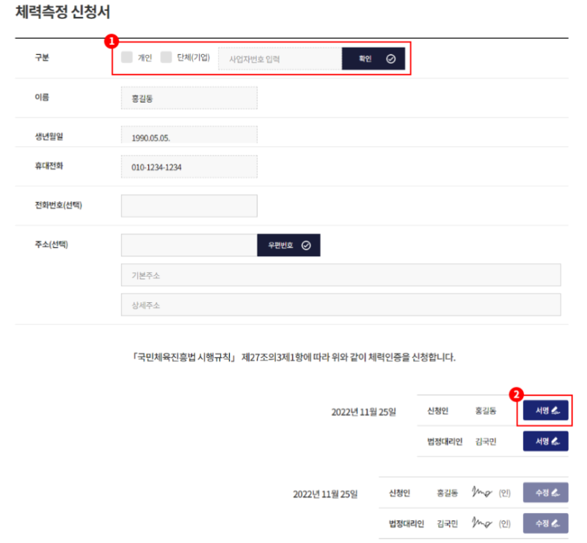Select the 이름 field showing 홍길동
This screenshot has height=543, width=587.
click(189, 98)
